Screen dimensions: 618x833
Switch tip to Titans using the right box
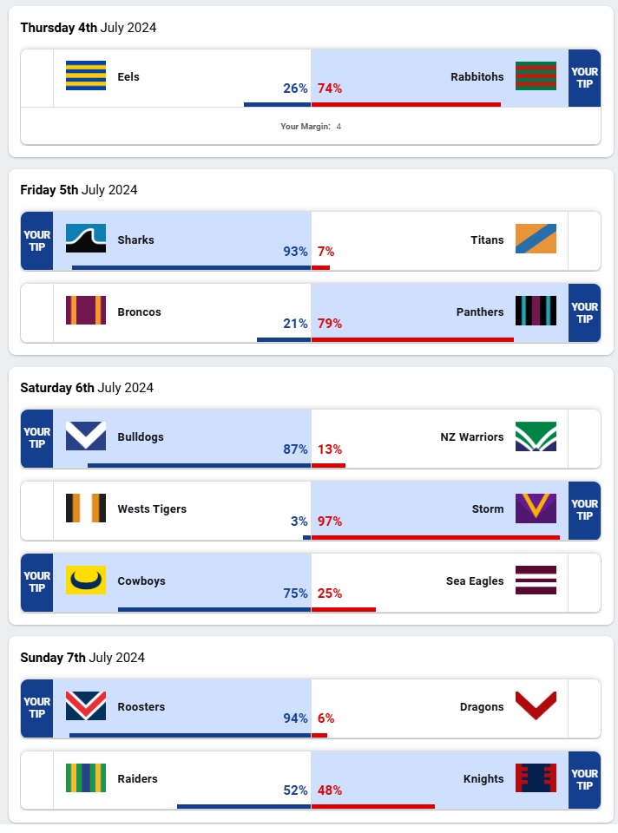pyautogui.click(x=584, y=240)
